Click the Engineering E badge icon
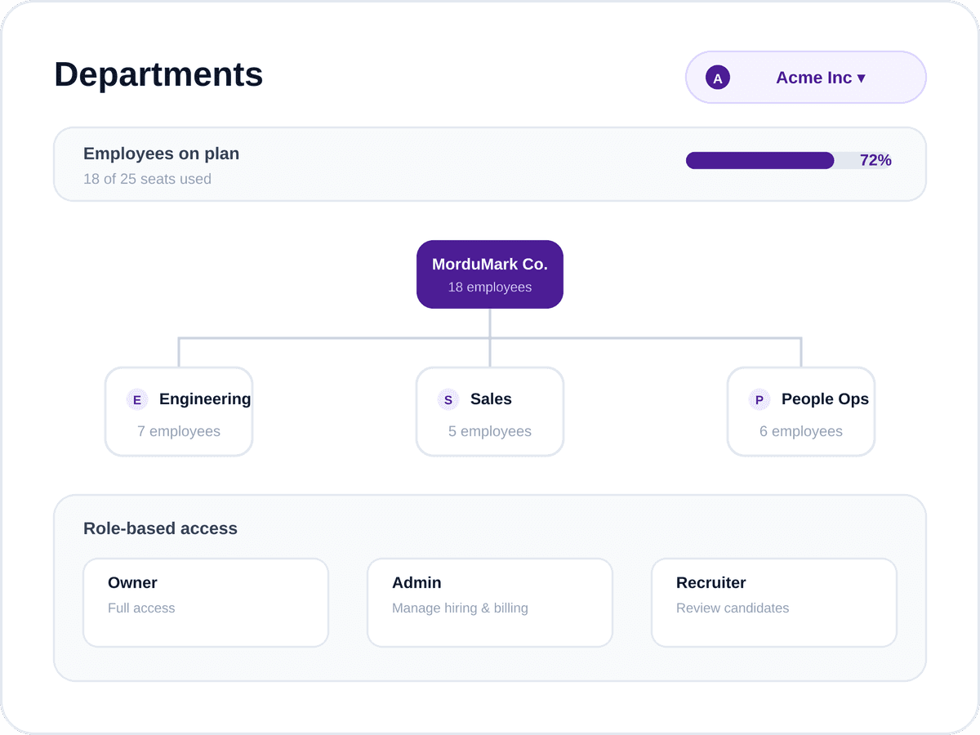 pyautogui.click(x=137, y=399)
